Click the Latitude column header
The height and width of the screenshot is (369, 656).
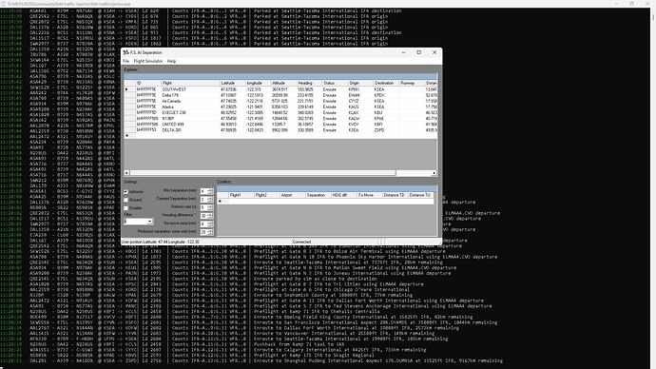coord(232,83)
